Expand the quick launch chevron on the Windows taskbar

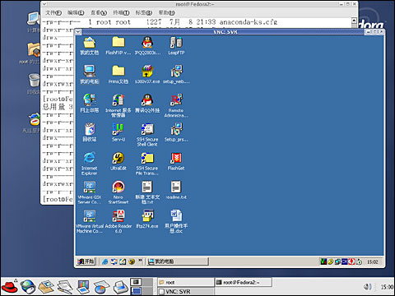140,261
